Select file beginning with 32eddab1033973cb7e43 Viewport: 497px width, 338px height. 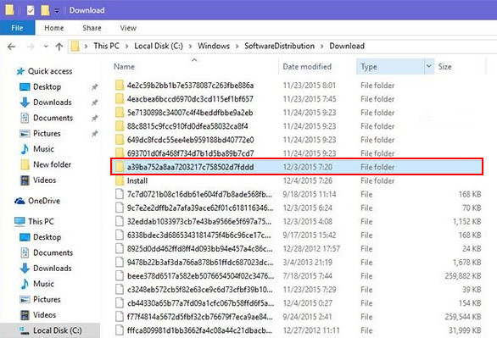tap(199, 222)
